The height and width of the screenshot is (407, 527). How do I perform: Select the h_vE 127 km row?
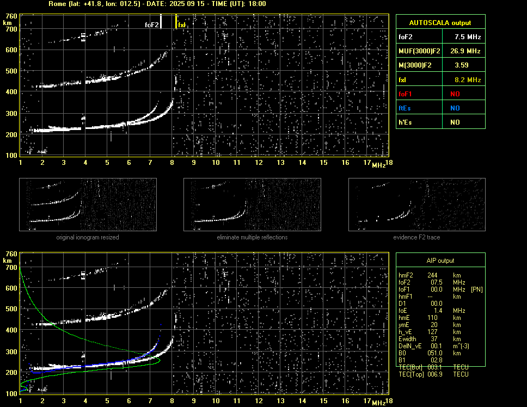[430, 332]
